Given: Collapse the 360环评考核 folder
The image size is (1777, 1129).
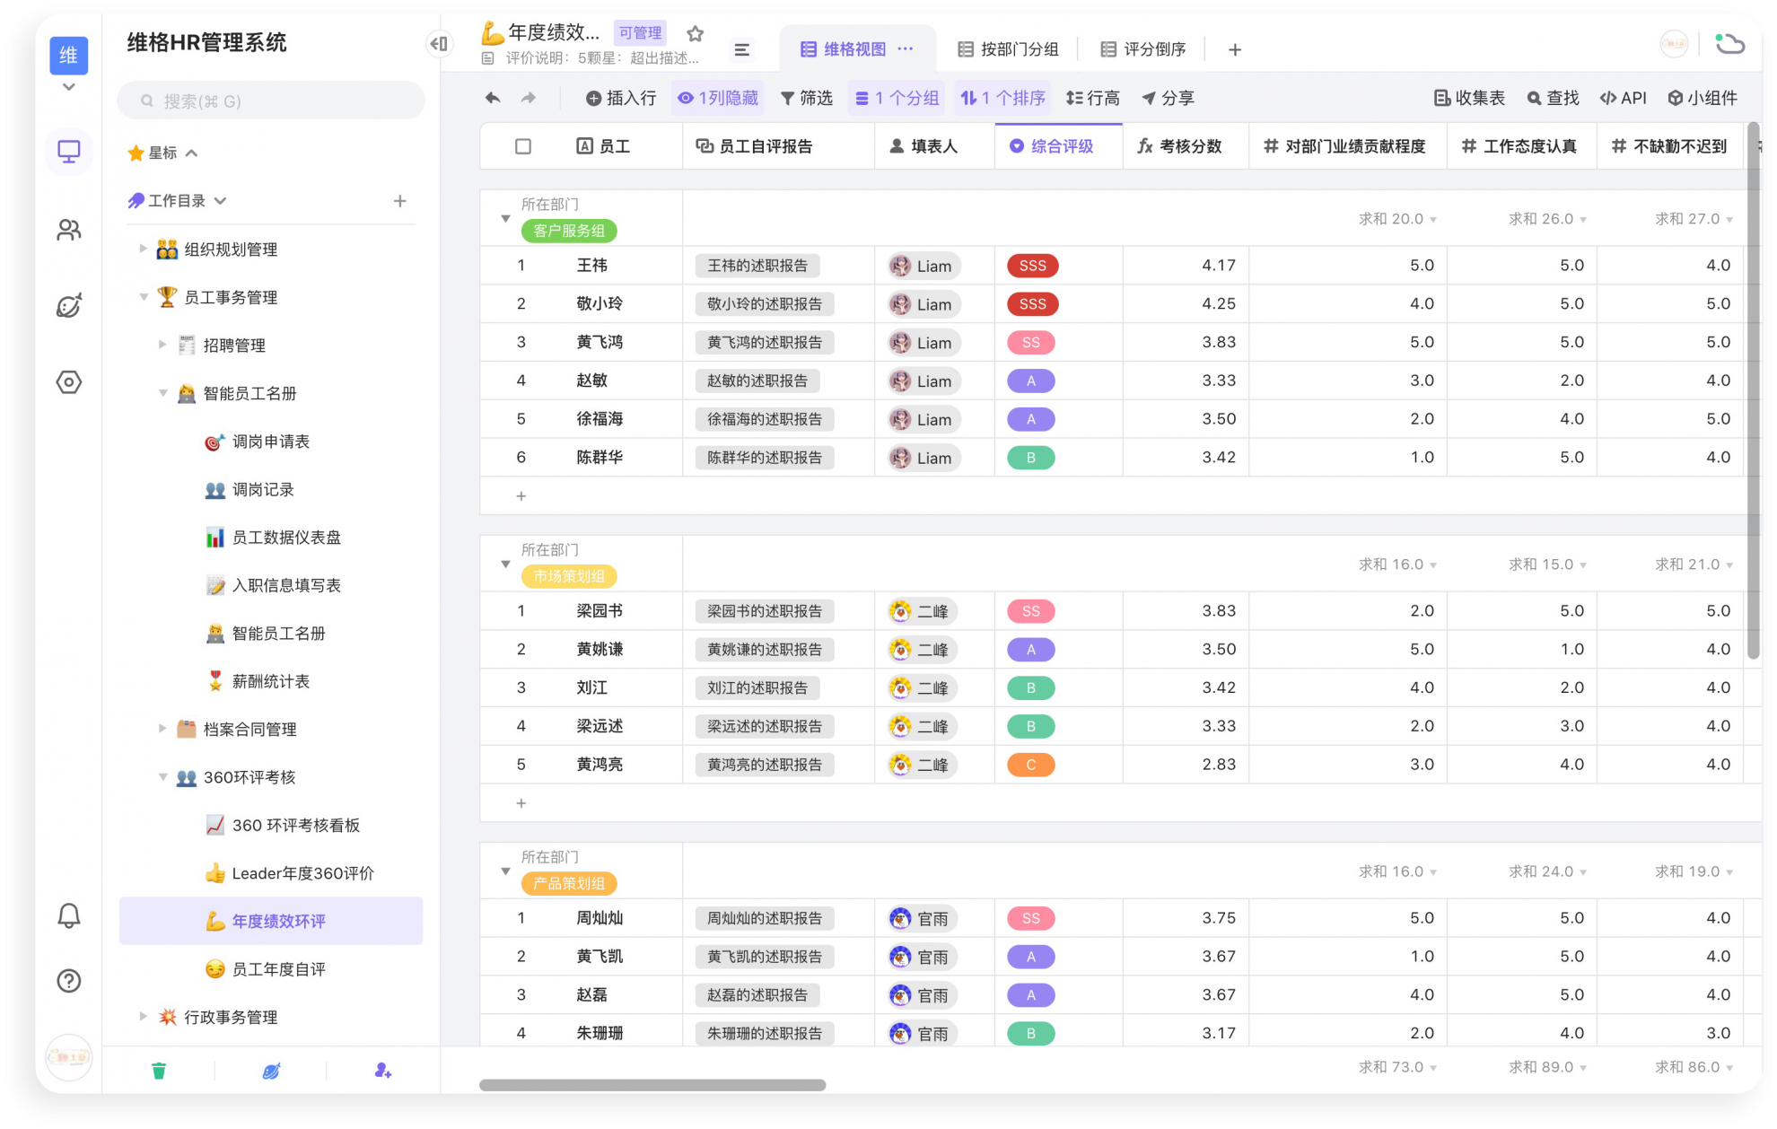Looking at the screenshot, I should point(162,776).
